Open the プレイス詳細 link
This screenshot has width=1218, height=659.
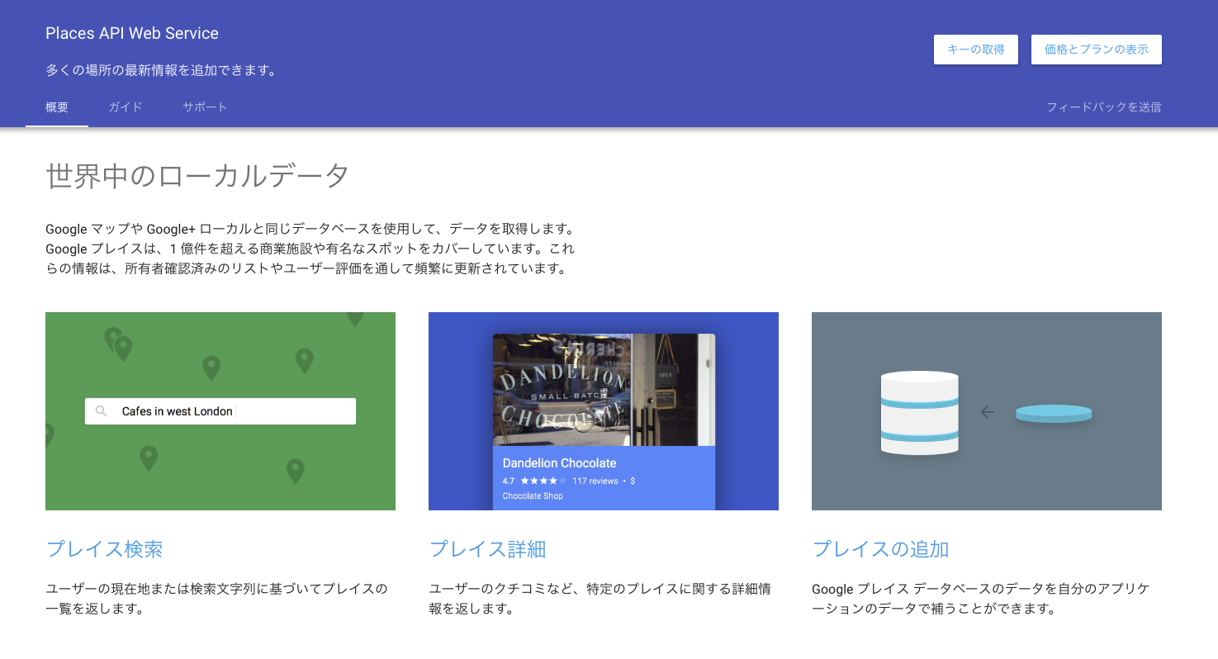(x=488, y=549)
